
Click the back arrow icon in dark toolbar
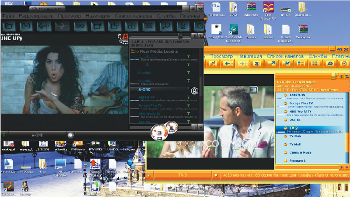pos(43,26)
